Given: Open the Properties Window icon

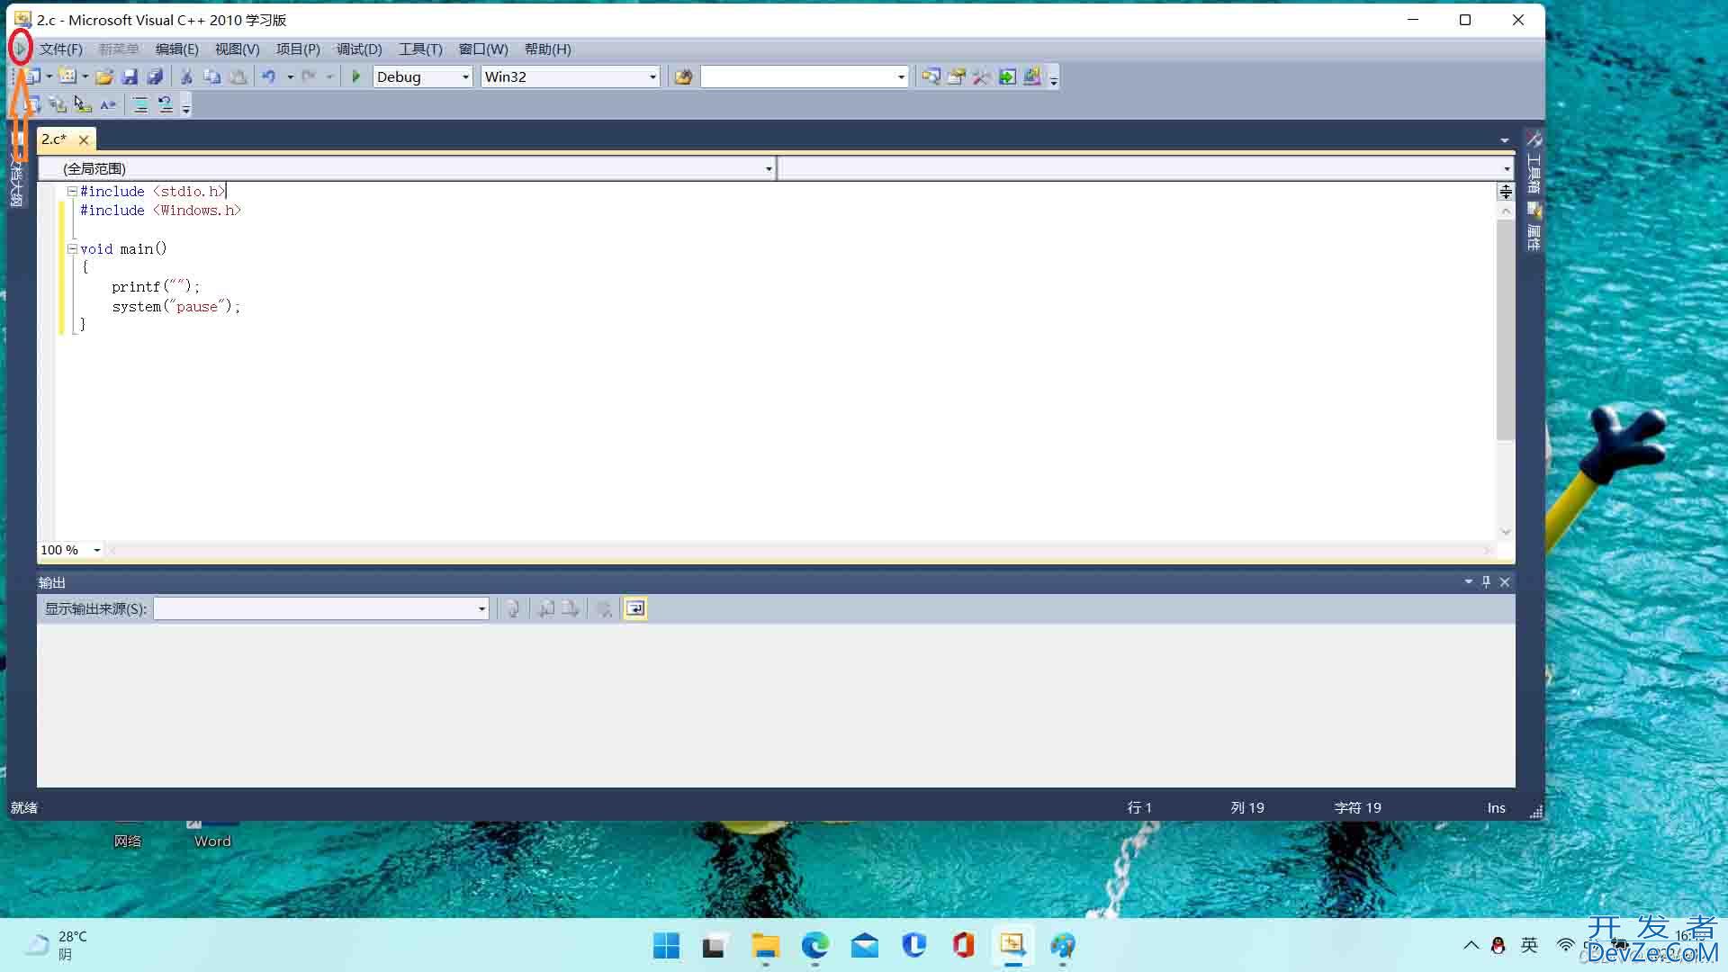Looking at the screenshot, I should (x=957, y=76).
